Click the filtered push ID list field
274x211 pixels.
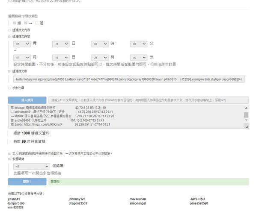click(x=128, y=79)
